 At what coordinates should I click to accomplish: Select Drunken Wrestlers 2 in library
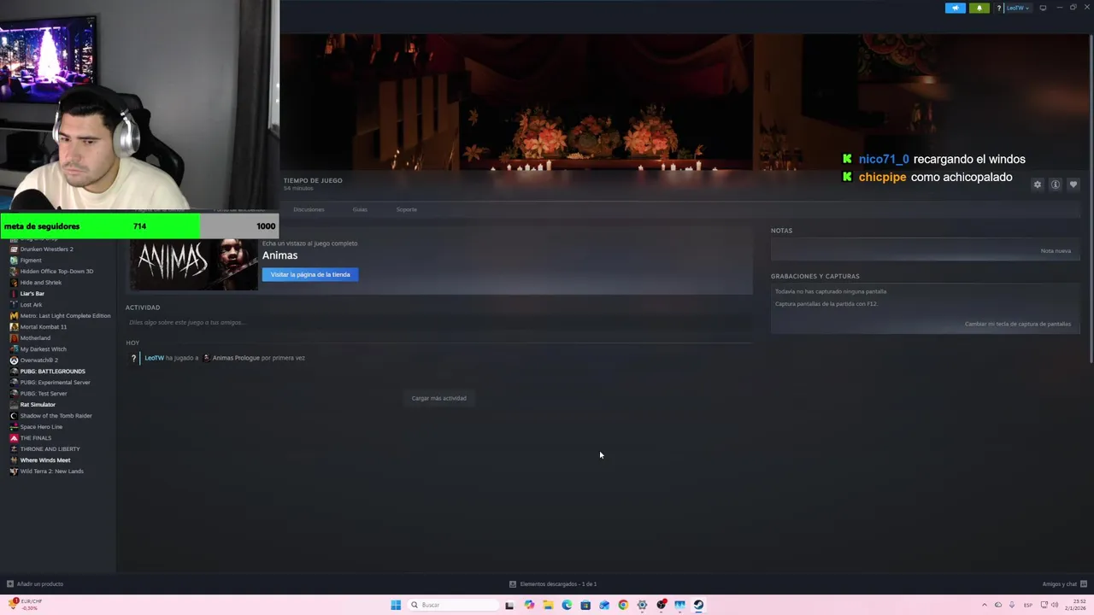[46, 249]
